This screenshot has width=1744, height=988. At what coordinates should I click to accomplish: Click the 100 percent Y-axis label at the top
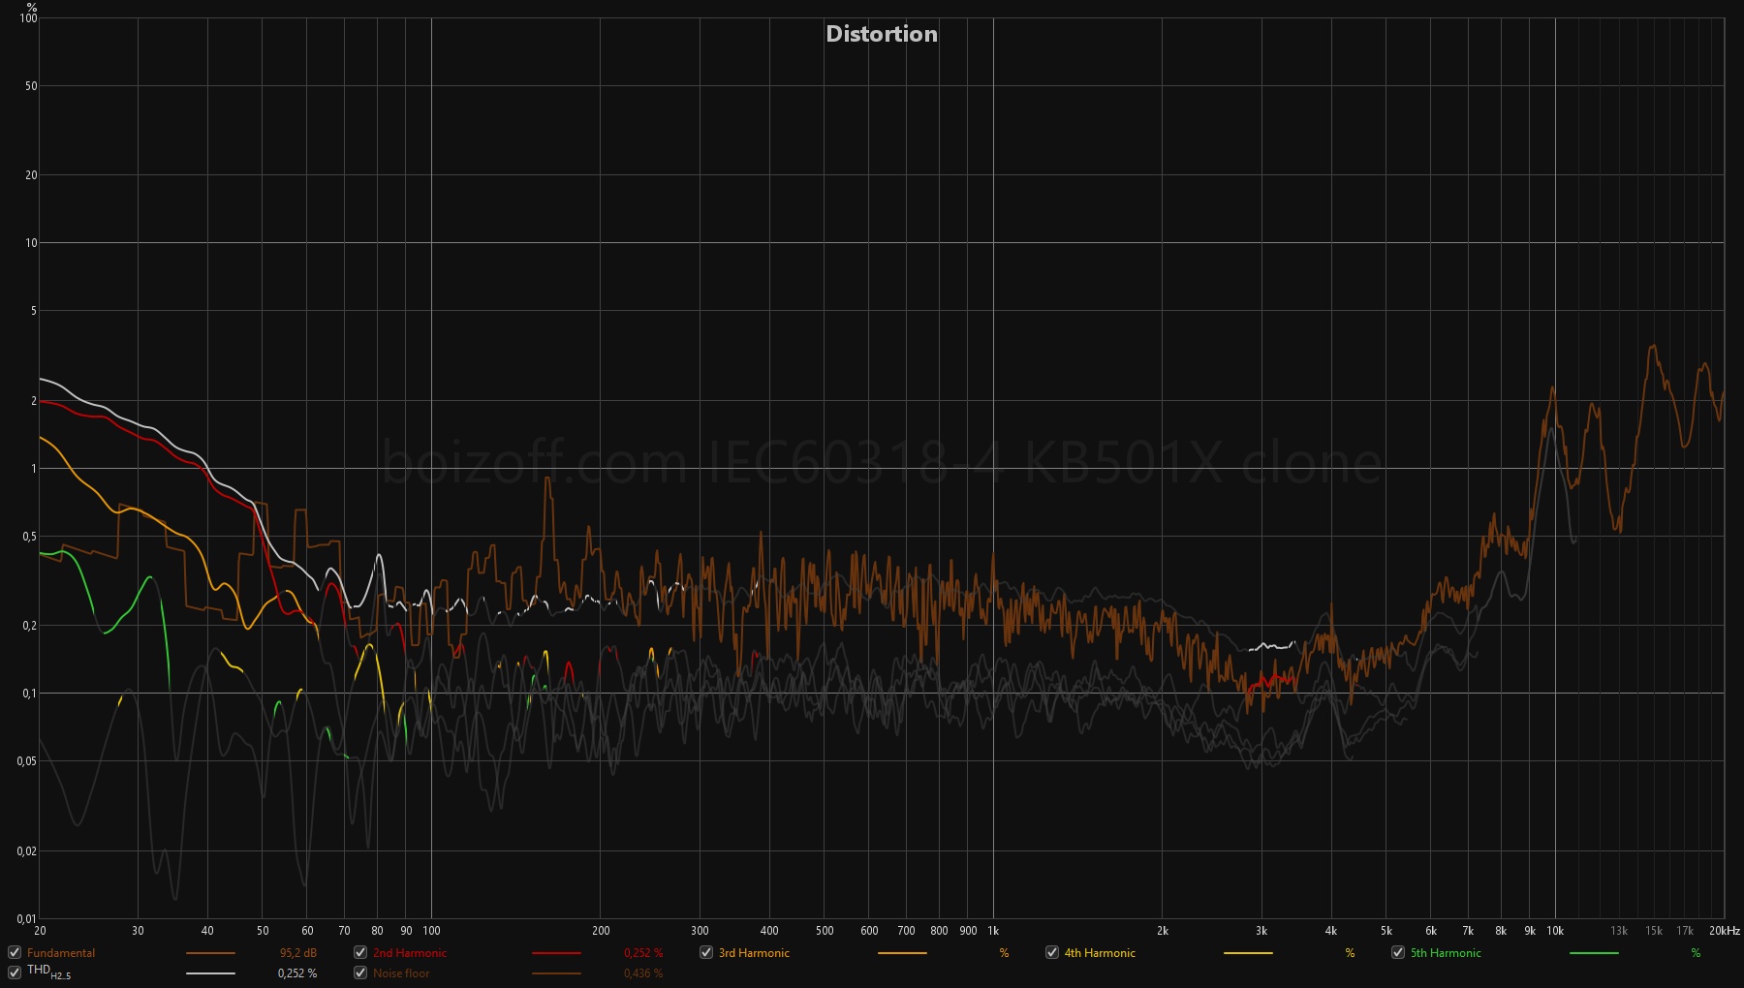[29, 17]
